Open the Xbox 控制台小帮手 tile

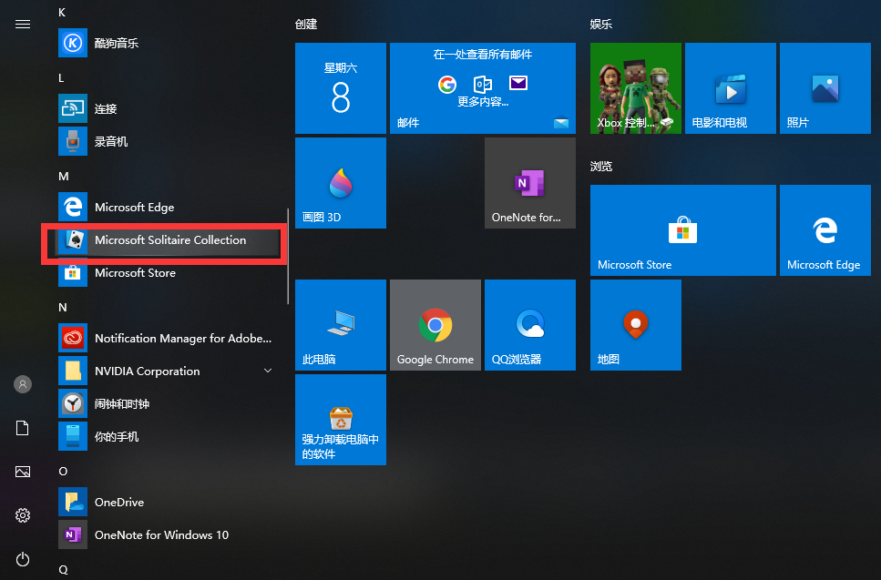pyautogui.click(x=635, y=88)
